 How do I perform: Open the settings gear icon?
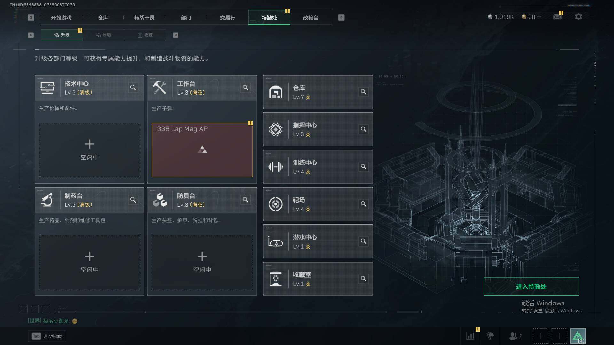pos(578,17)
